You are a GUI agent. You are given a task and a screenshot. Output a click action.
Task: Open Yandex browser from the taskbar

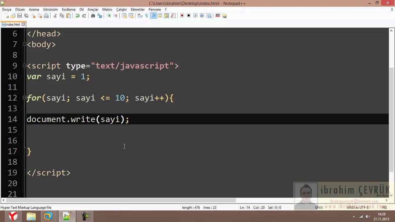coord(13,216)
